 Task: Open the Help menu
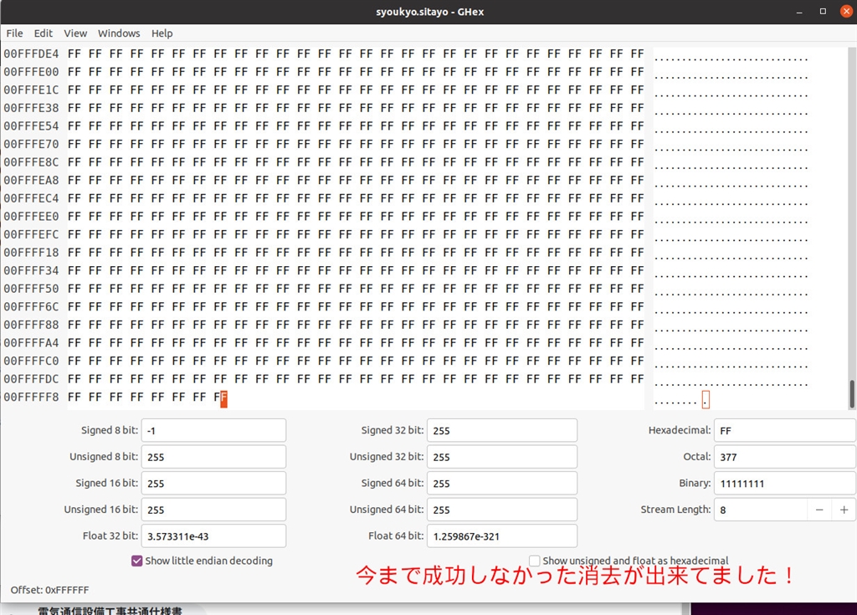(162, 33)
